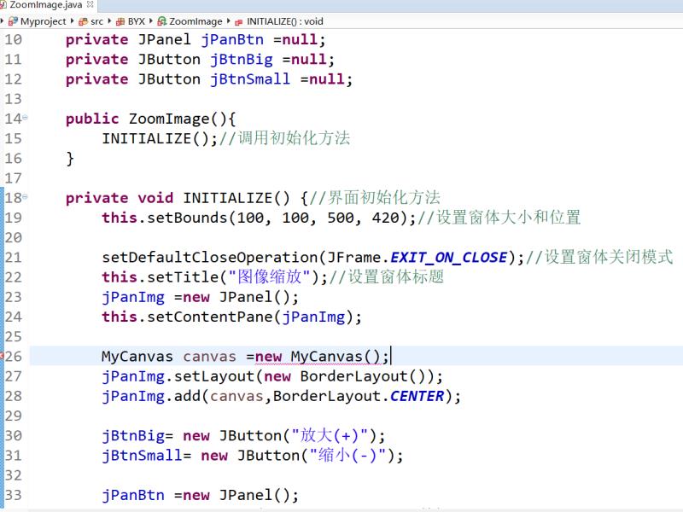Click line number 33 in the gutter

(x=13, y=495)
